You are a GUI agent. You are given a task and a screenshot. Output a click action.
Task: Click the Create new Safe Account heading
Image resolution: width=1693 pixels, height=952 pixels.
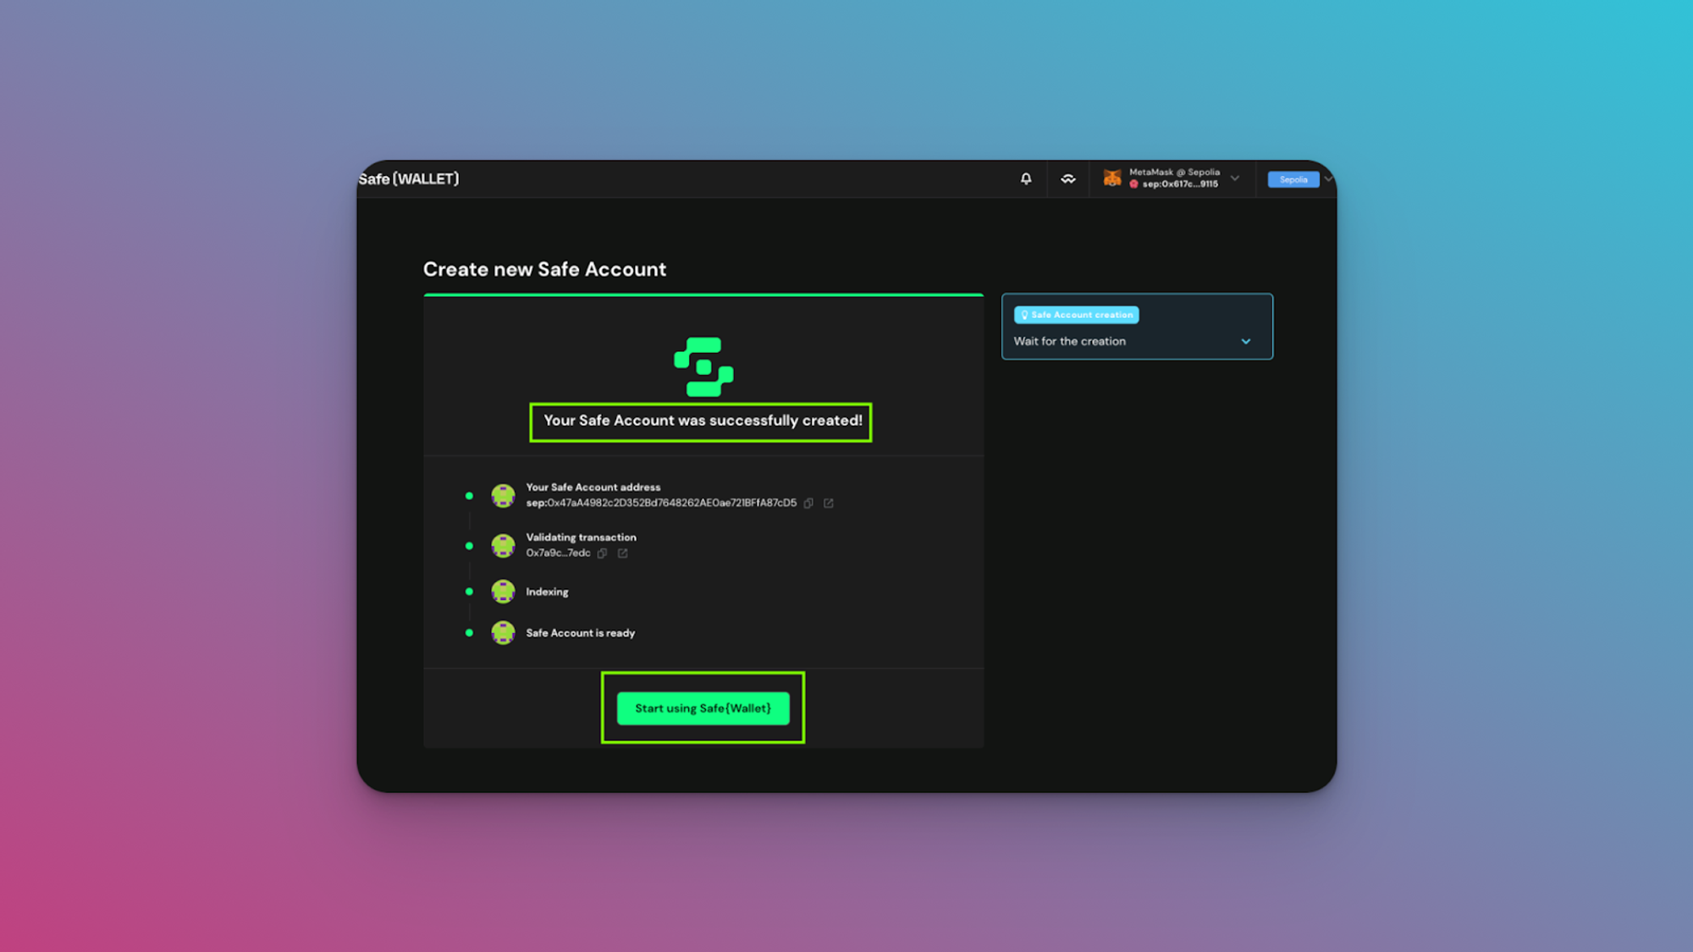(544, 269)
